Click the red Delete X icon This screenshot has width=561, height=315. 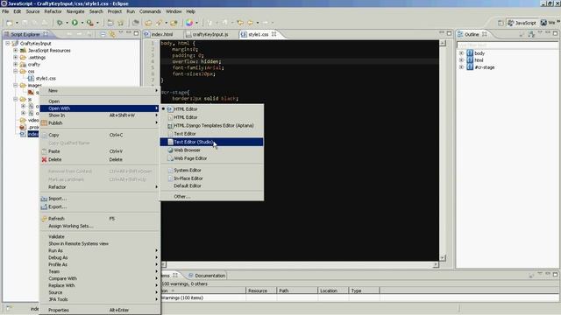pos(44,159)
